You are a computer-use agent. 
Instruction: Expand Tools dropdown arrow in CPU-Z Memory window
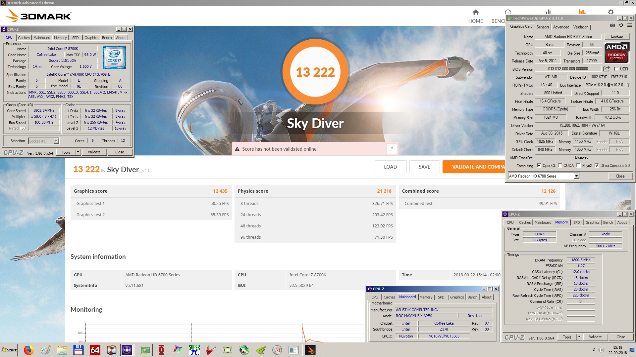point(579,337)
